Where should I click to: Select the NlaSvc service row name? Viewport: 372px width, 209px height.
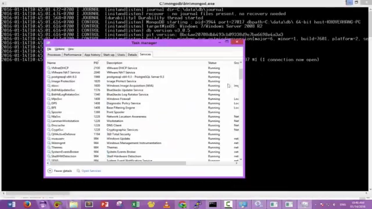pyautogui.click(x=56, y=116)
